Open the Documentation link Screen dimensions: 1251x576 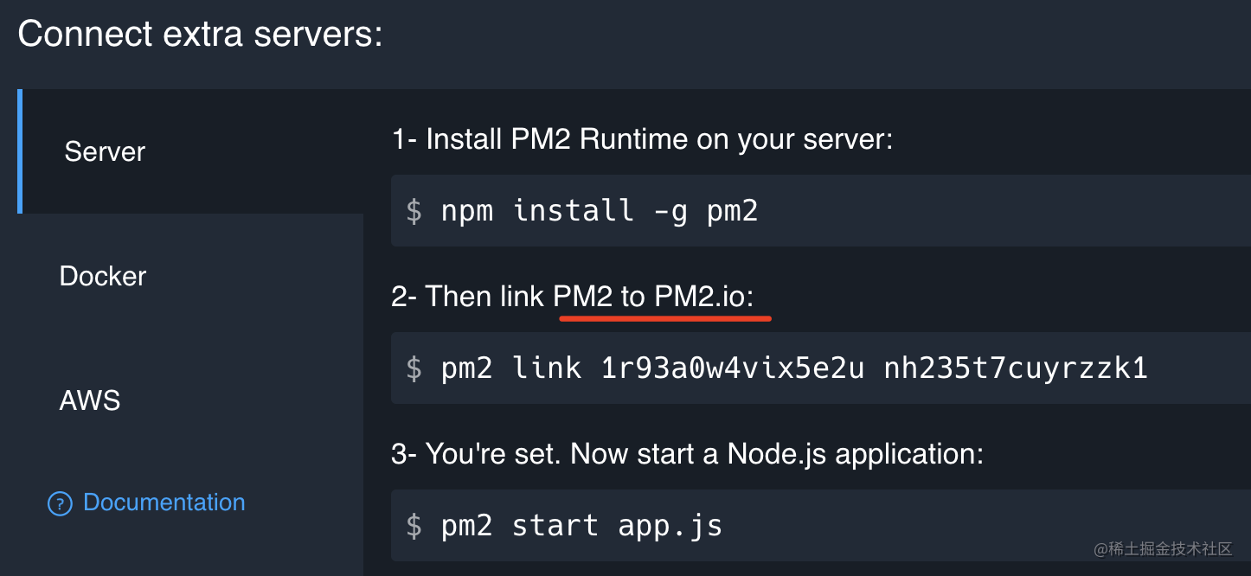point(164,502)
